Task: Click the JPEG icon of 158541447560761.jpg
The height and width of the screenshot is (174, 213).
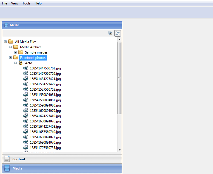Action: [26, 68]
